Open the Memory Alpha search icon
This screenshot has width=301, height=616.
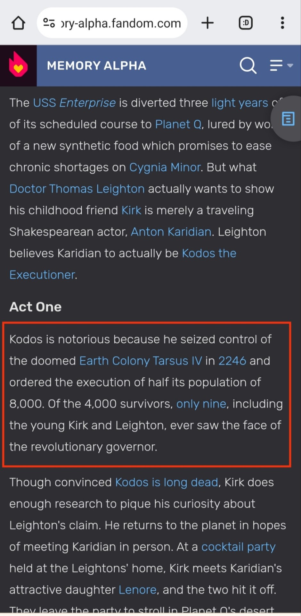[x=248, y=65]
